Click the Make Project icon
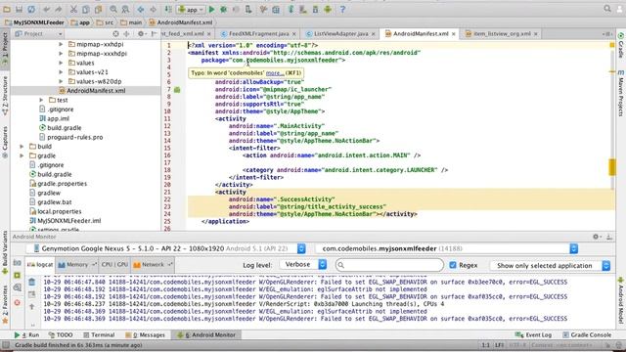 click(x=168, y=9)
